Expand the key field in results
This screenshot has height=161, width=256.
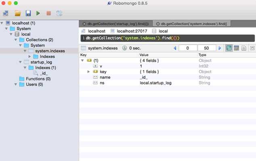coord(88,71)
